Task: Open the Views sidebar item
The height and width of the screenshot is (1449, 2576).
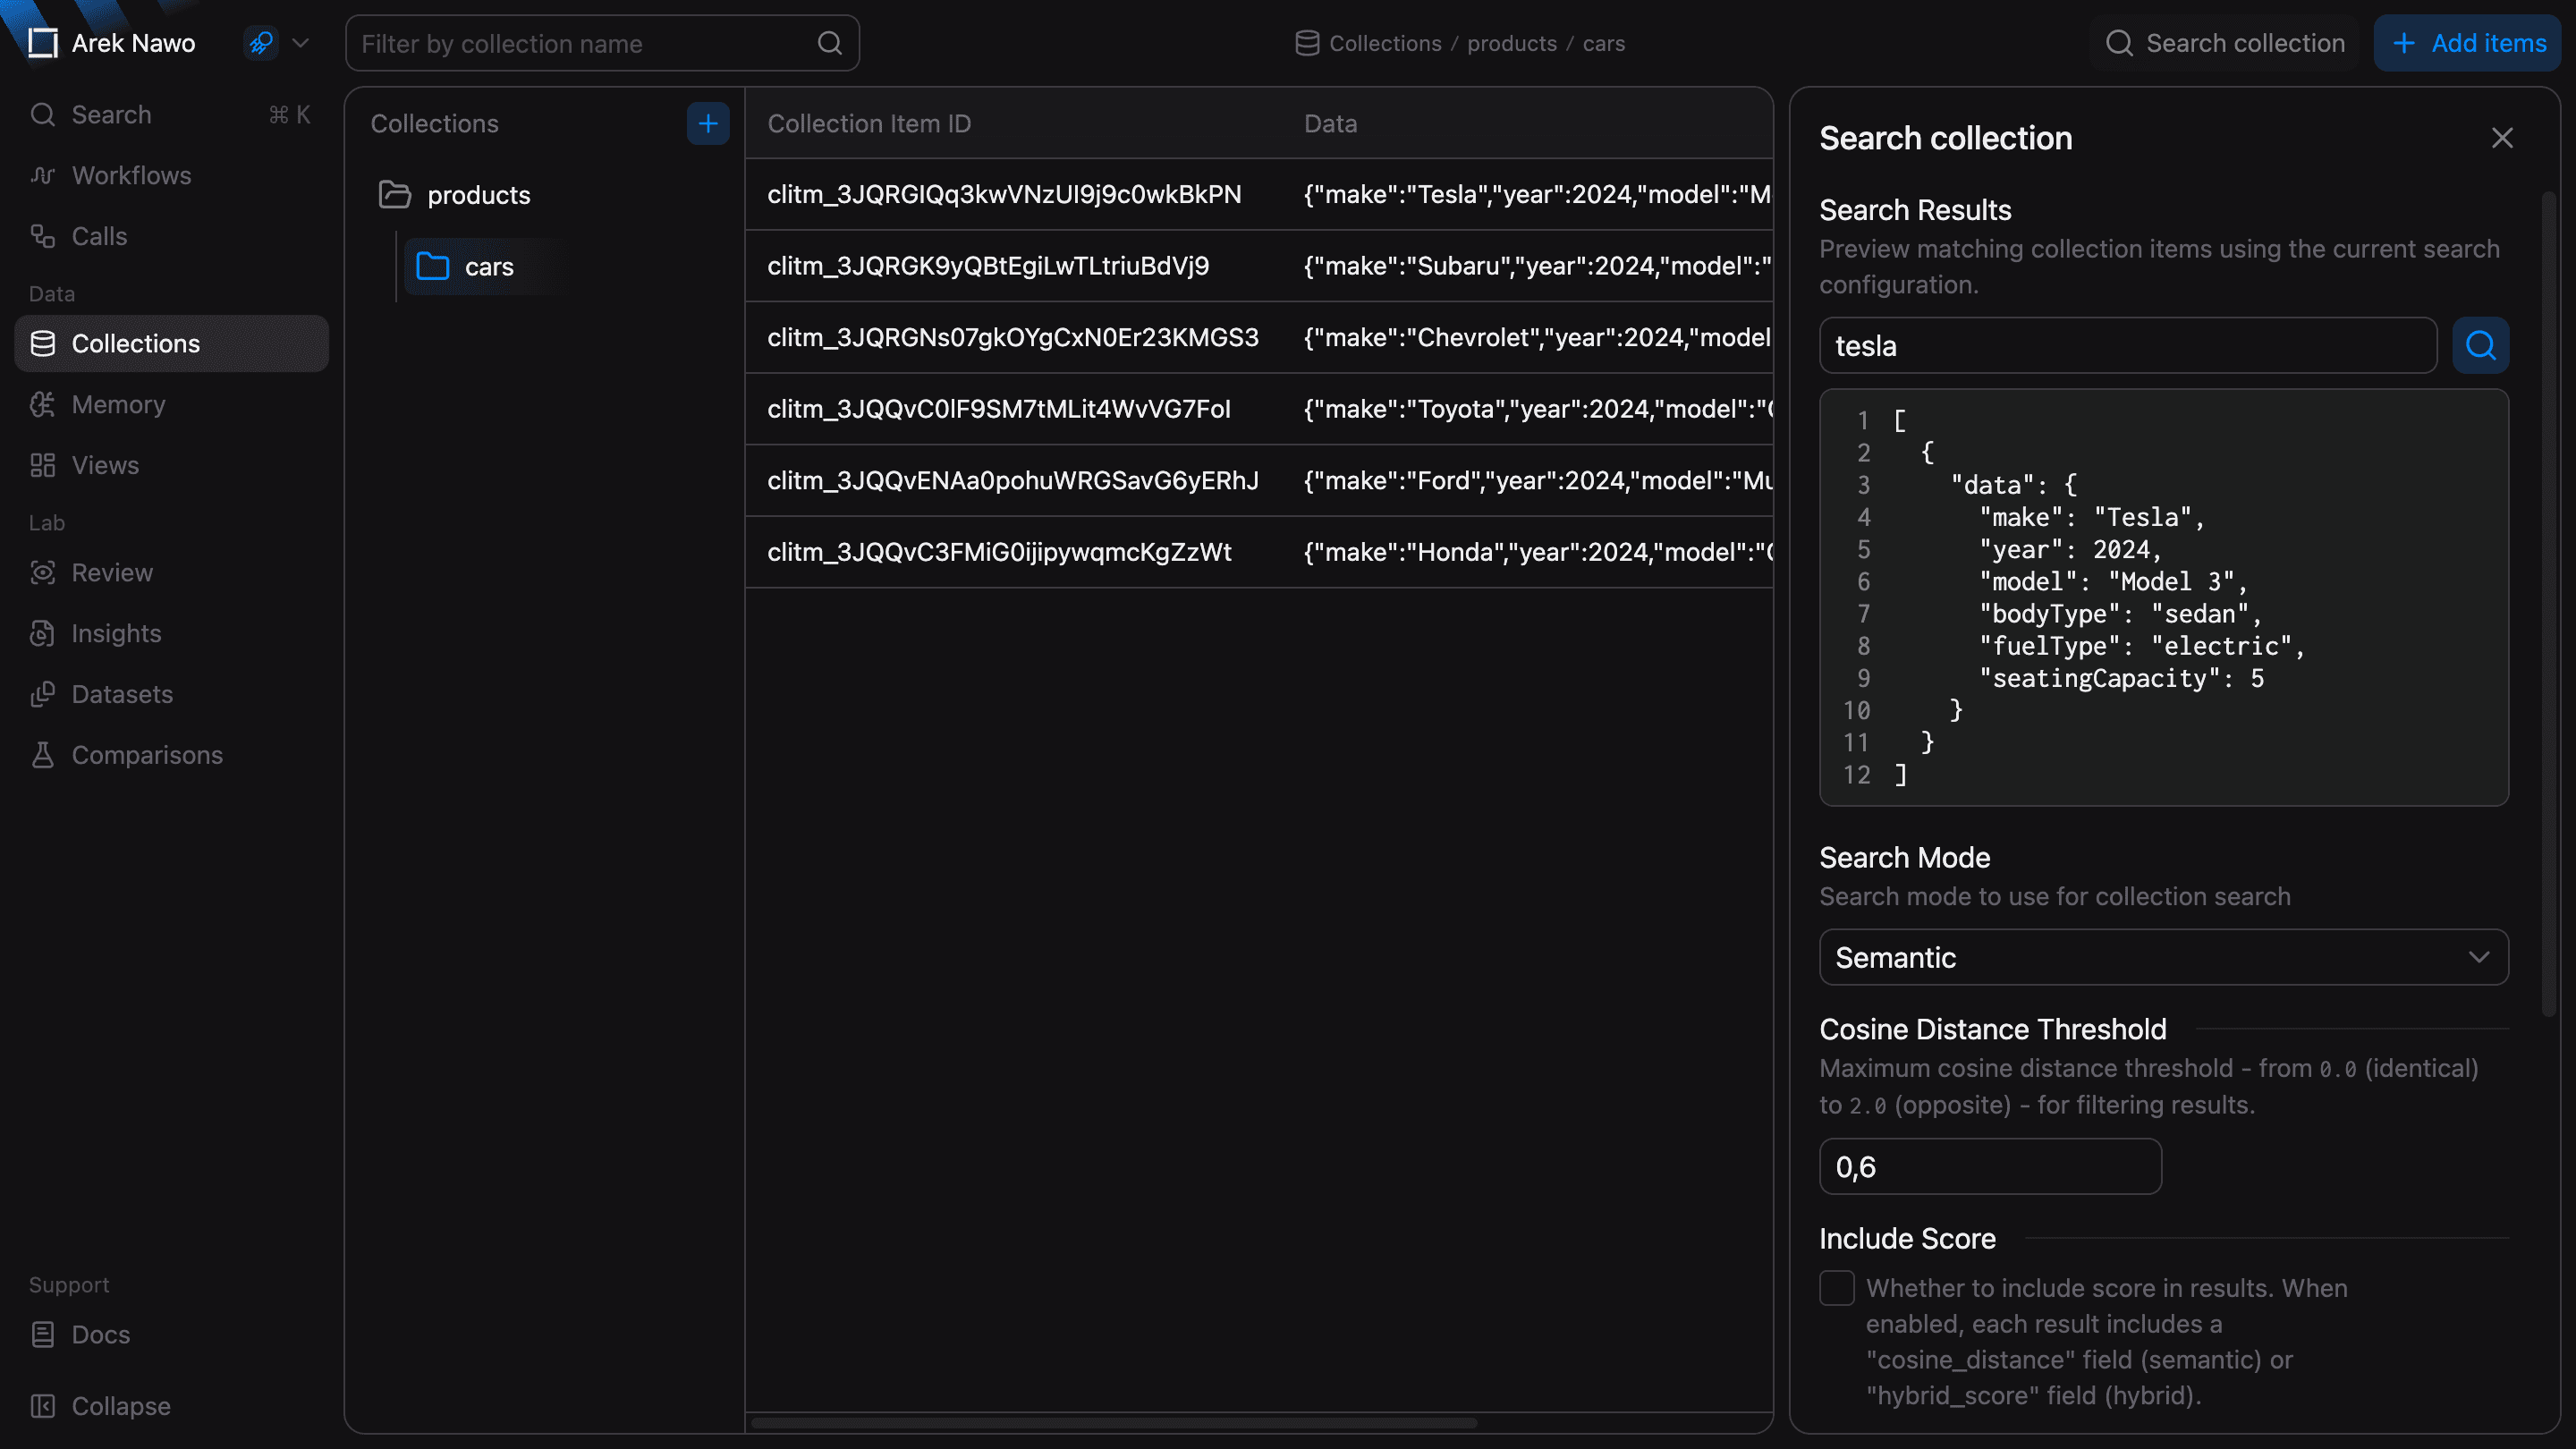Action: pyautogui.click(x=171, y=465)
